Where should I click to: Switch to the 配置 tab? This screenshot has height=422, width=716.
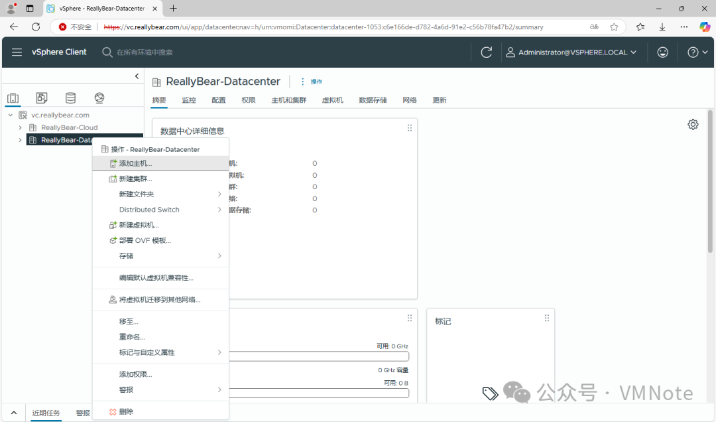(x=219, y=100)
